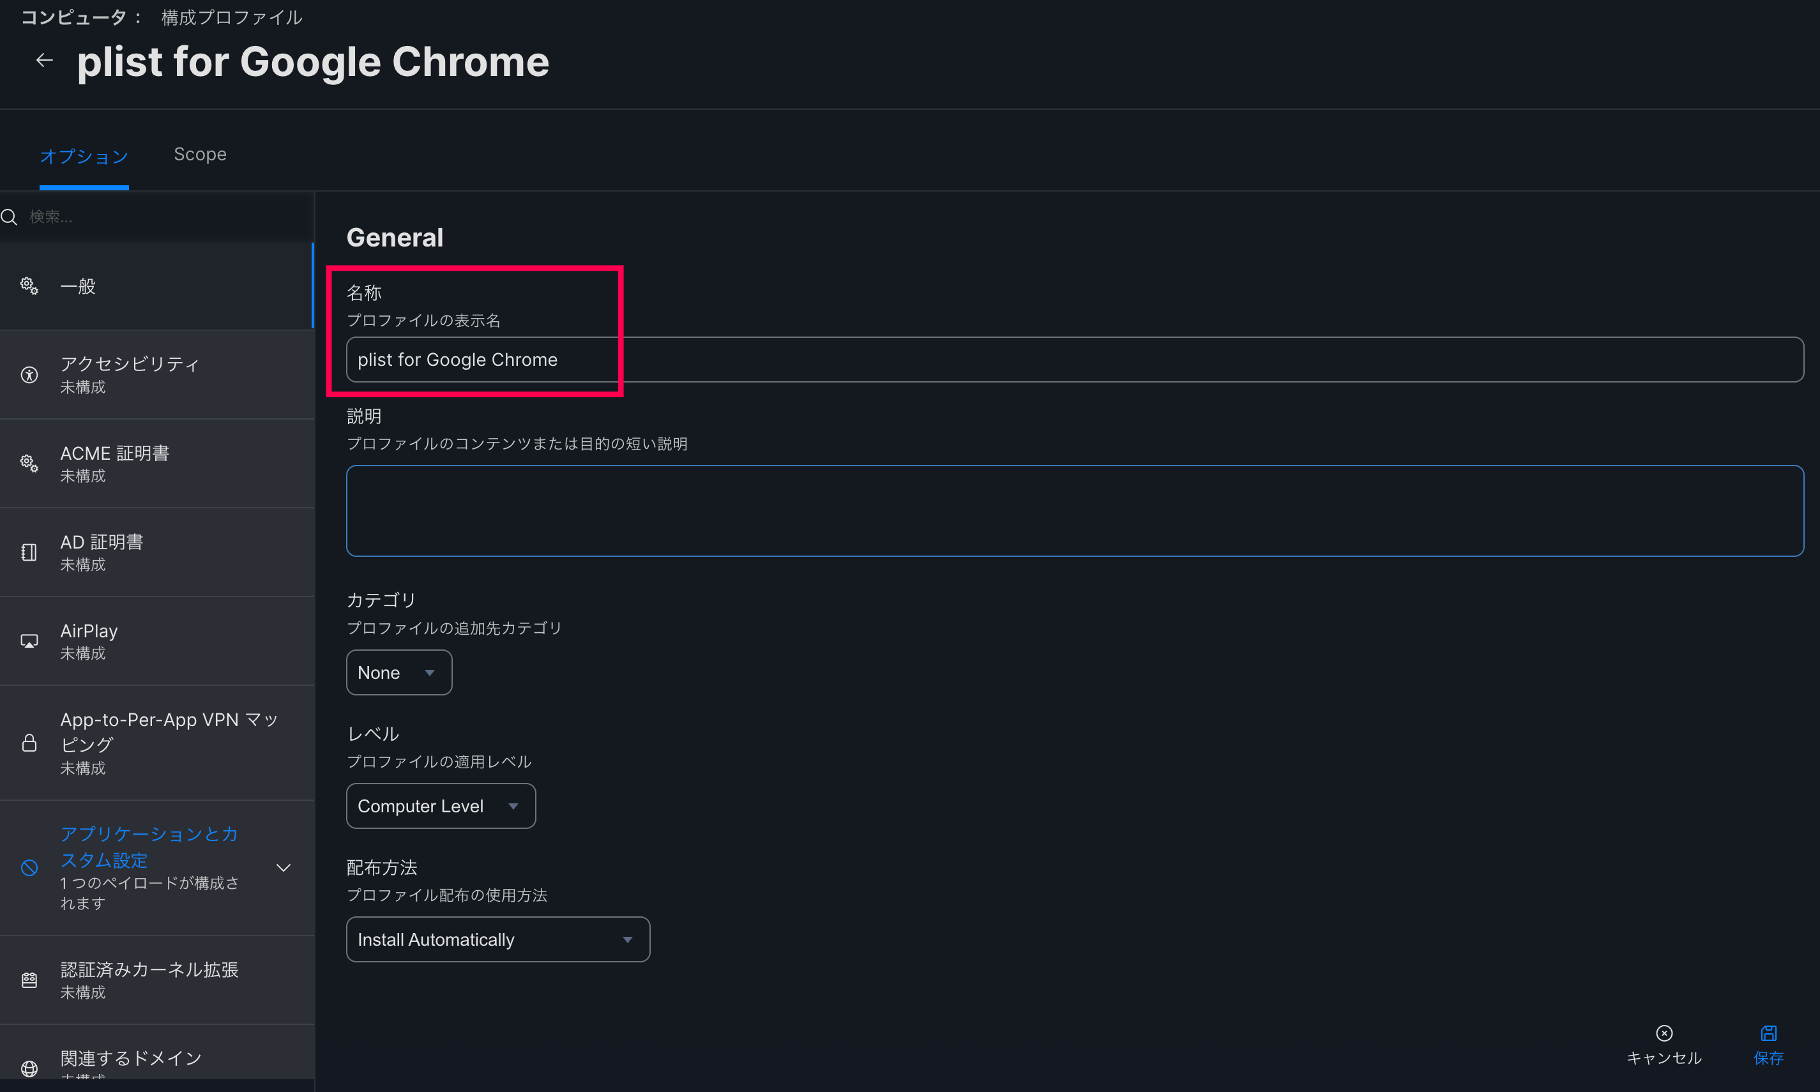Viewport: 1820px width, 1092px height.
Task: Click the lock icon for App-to-Per-App VPN
Action: click(x=29, y=743)
